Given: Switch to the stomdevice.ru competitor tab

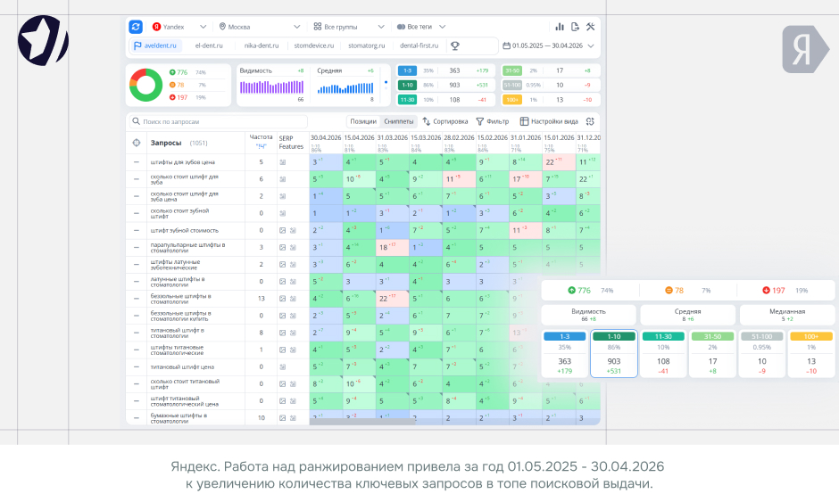Looking at the screenshot, I should [314, 46].
